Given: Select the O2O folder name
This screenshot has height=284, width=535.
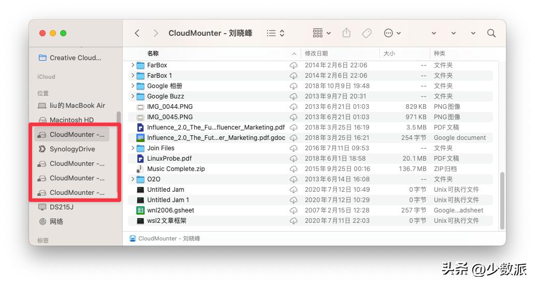Looking at the screenshot, I should 153,179.
